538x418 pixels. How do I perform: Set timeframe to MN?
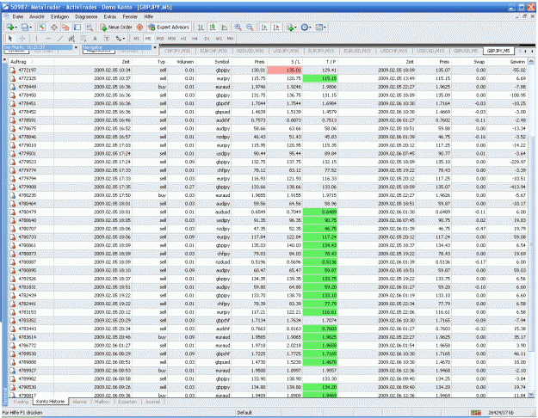pos(230,39)
